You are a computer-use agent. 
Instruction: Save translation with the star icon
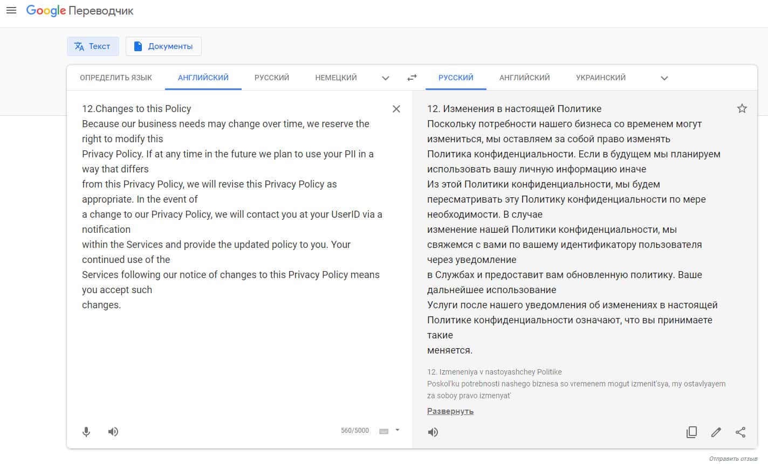tap(742, 109)
